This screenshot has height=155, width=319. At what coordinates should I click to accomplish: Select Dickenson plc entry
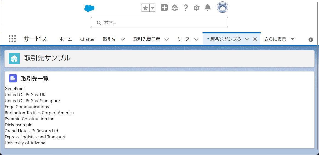click(18, 125)
